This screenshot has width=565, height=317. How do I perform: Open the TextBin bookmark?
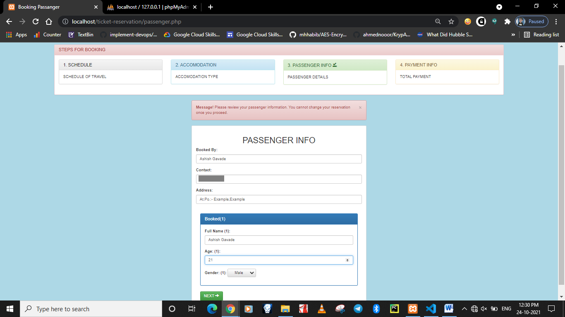81,35
